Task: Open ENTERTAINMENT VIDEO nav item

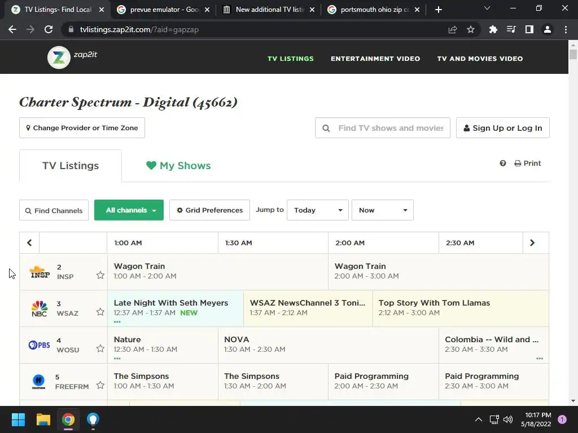Action: coord(375,59)
